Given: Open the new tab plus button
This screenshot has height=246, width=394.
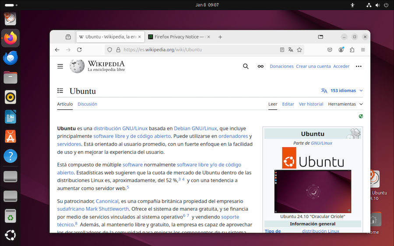Looking at the screenshot, I should [x=220, y=37].
